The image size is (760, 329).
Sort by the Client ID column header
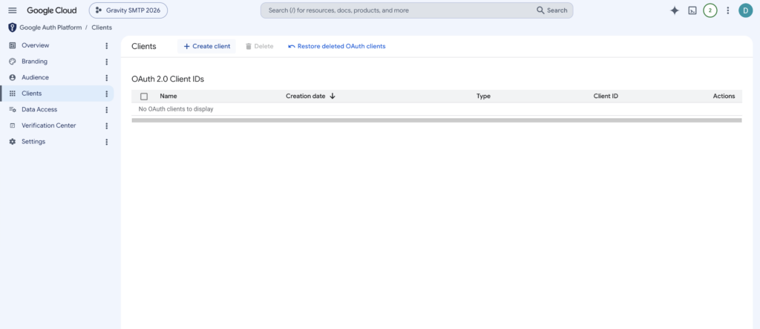(606, 96)
